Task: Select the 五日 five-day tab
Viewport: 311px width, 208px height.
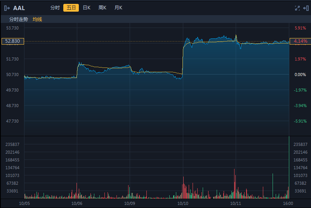Action: pos(71,8)
